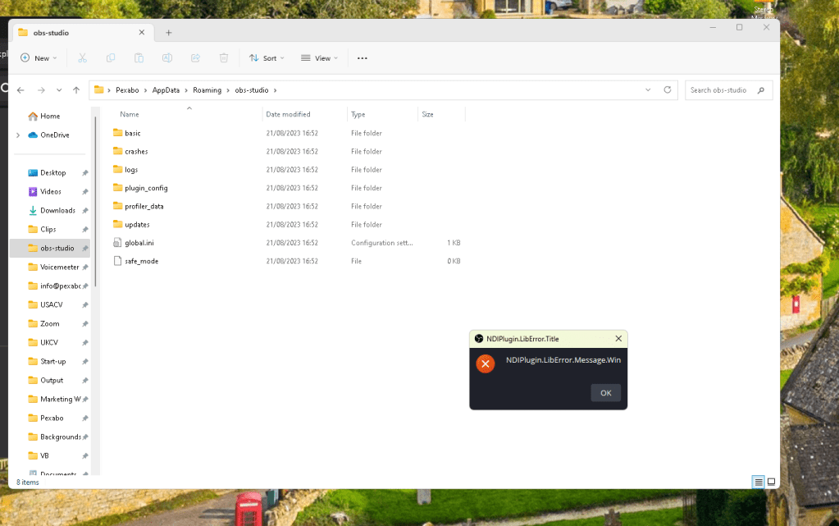Sort by Type column header
Image resolution: width=839 pixels, height=526 pixels.
pyautogui.click(x=382, y=114)
